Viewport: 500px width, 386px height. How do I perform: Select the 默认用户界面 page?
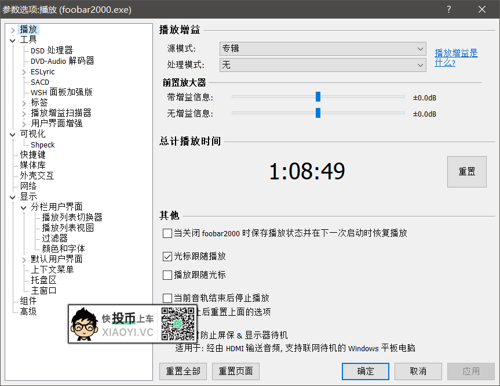tap(56, 259)
